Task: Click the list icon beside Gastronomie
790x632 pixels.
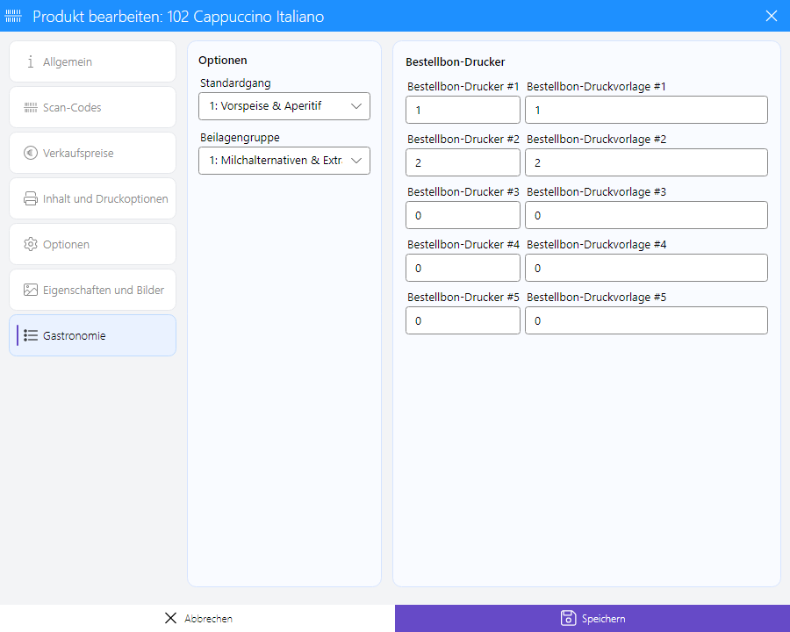Action: pyautogui.click(x=31, y=335)
